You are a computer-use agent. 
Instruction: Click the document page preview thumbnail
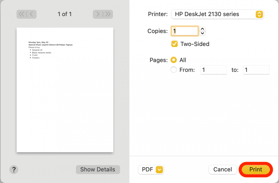(65, 90)
